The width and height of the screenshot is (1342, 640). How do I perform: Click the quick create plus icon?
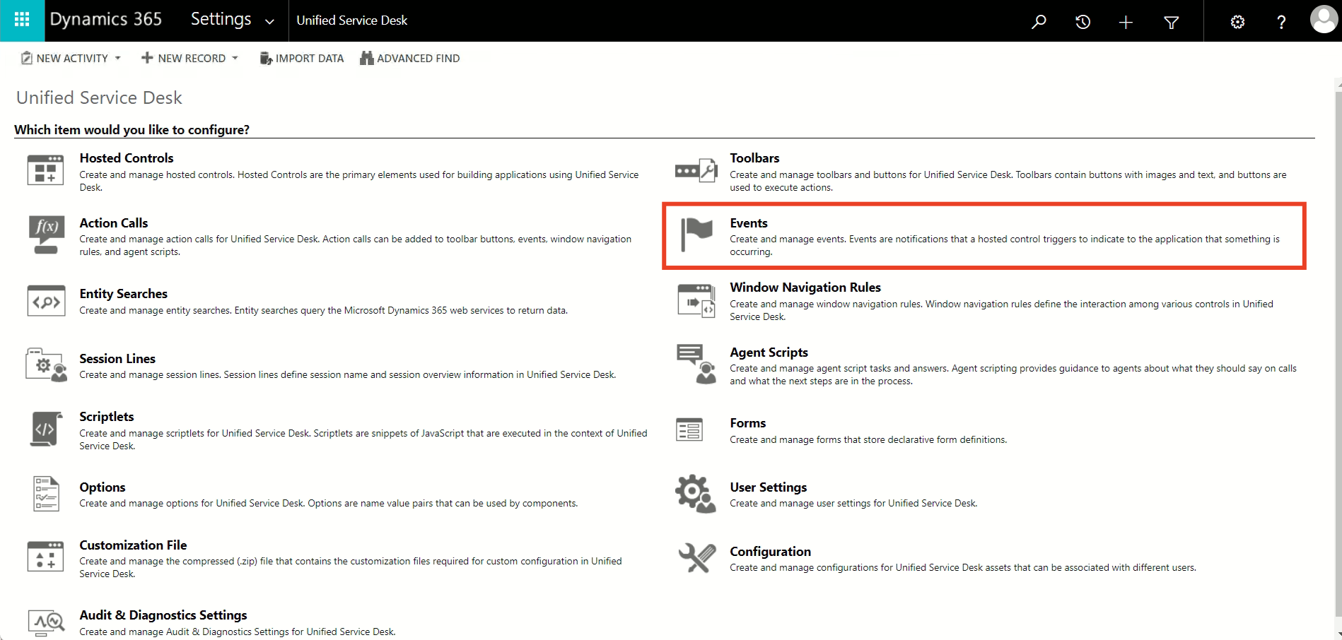pyautogui.click(x=1126, y=22)
